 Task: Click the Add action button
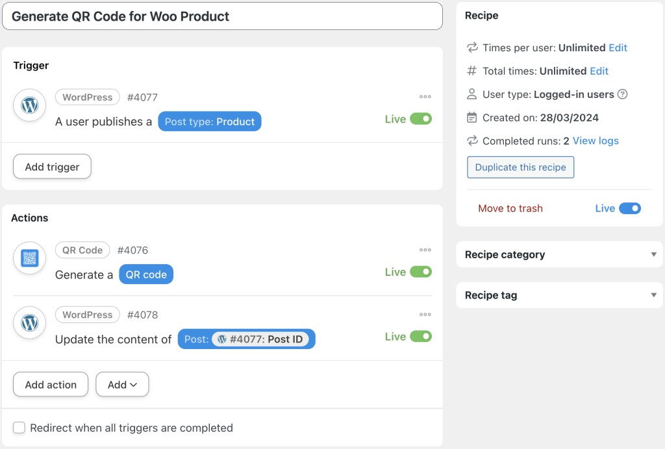tap(50, 384)
